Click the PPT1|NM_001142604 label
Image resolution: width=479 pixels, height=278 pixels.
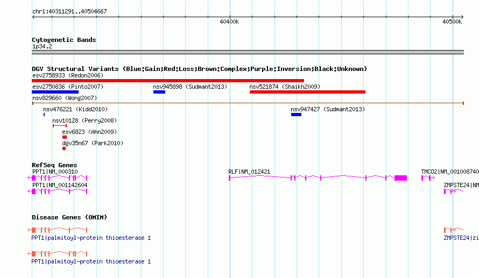pyautogui.click(x=60, y=185)
